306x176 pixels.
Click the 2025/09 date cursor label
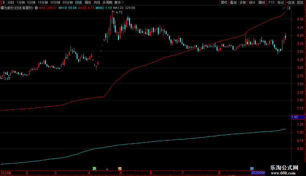point(258,173)
